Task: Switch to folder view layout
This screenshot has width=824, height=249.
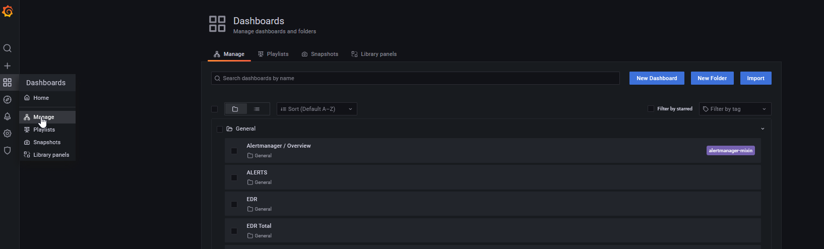Action: coord(235,109)
